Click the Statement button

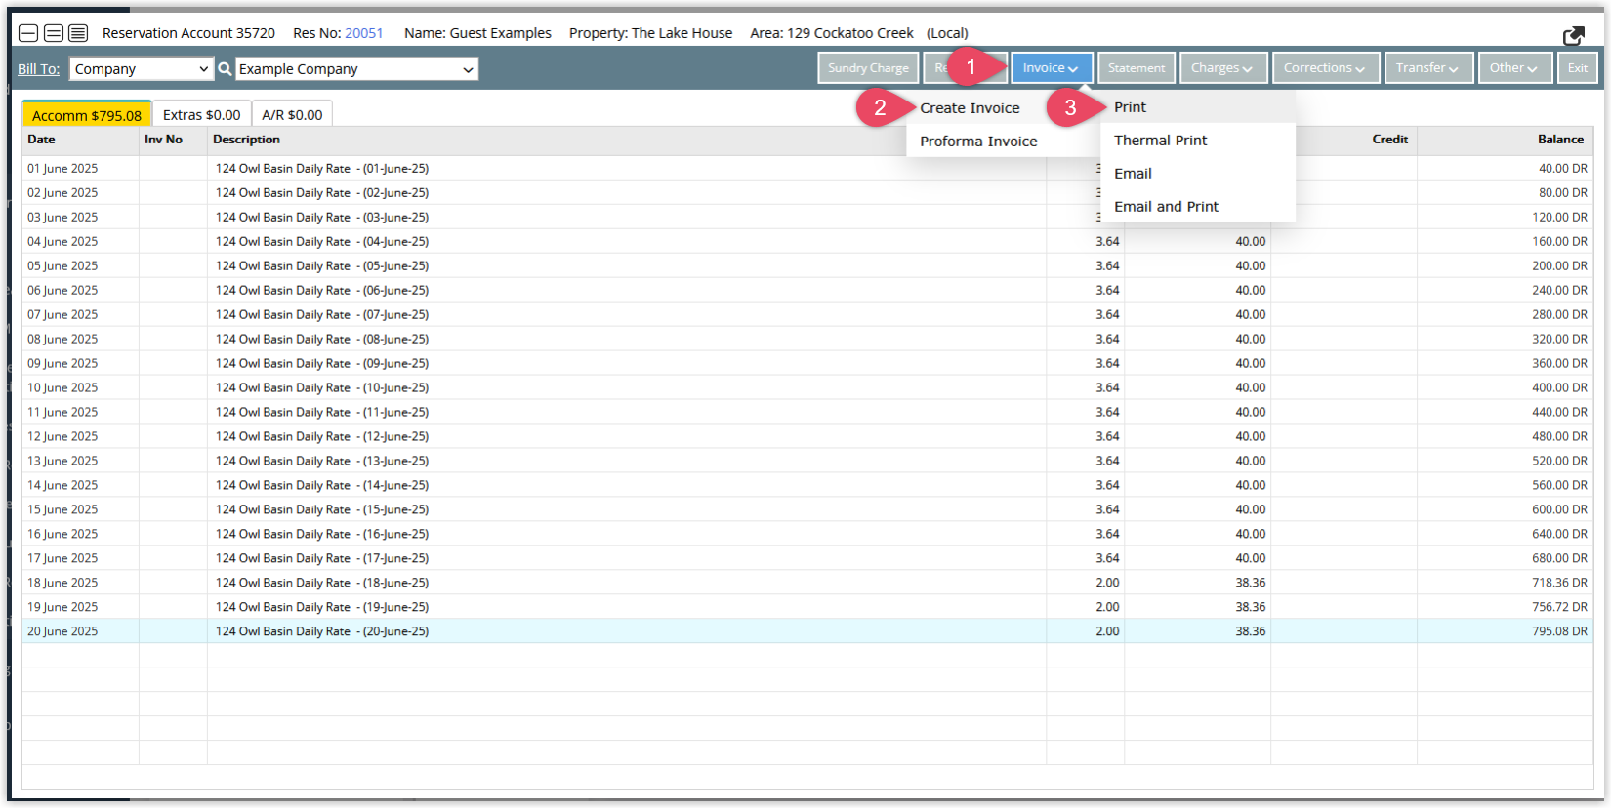click(x=1137, y=68)
